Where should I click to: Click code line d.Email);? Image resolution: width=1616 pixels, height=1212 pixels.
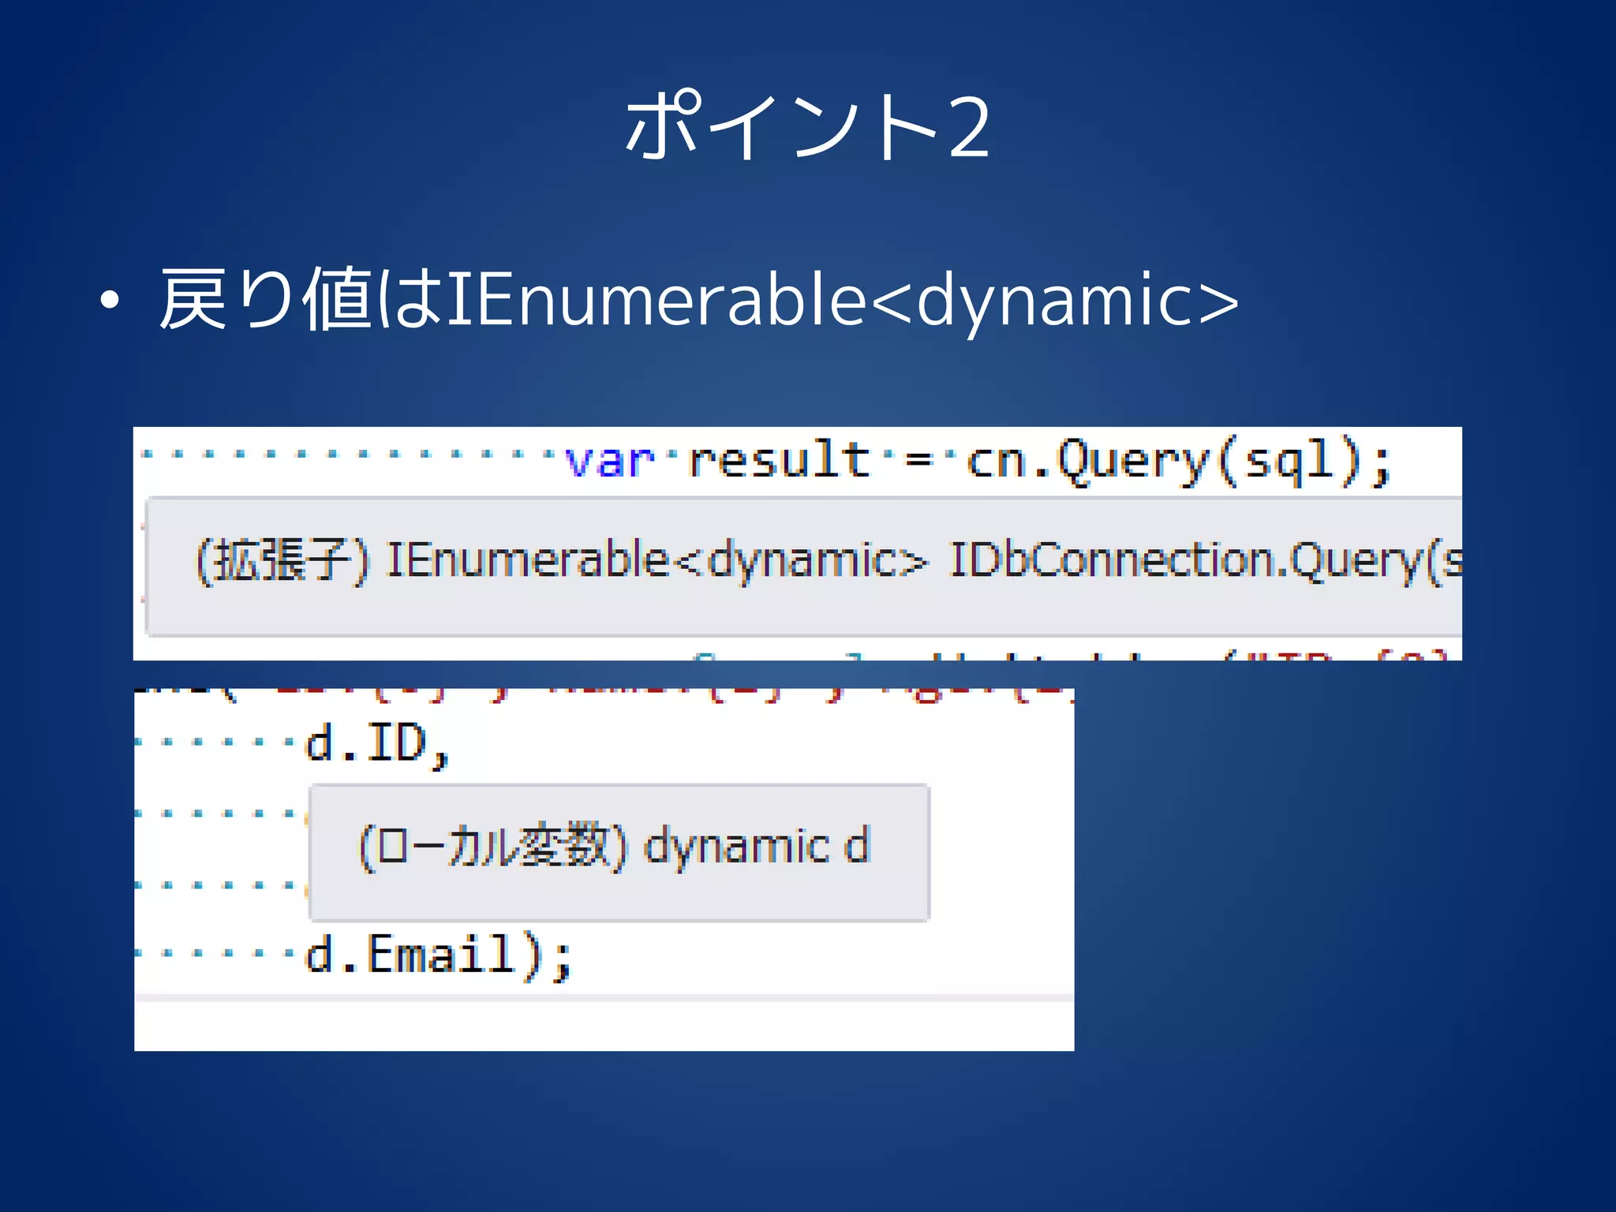point(438,956)
